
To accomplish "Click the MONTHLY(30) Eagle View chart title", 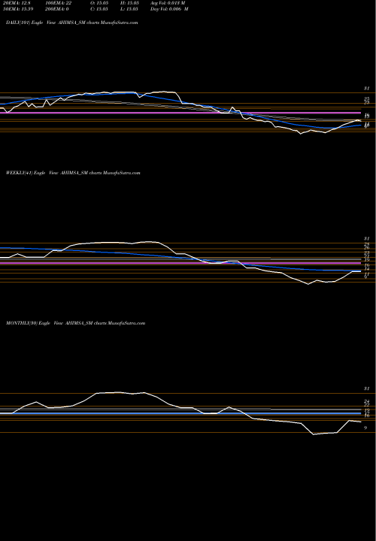I will 76,323.
